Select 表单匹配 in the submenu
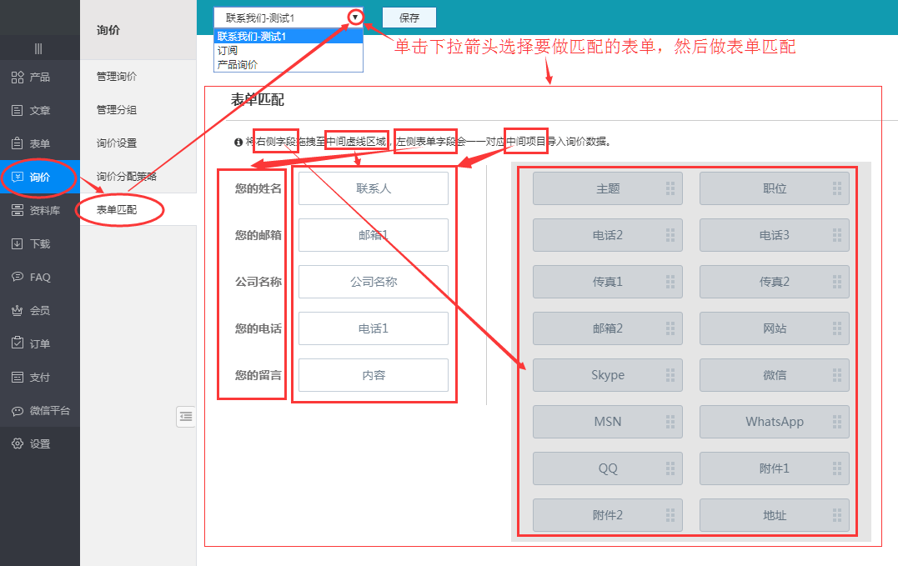The height and width of the screenshot is (566, 898). point(117,210)
